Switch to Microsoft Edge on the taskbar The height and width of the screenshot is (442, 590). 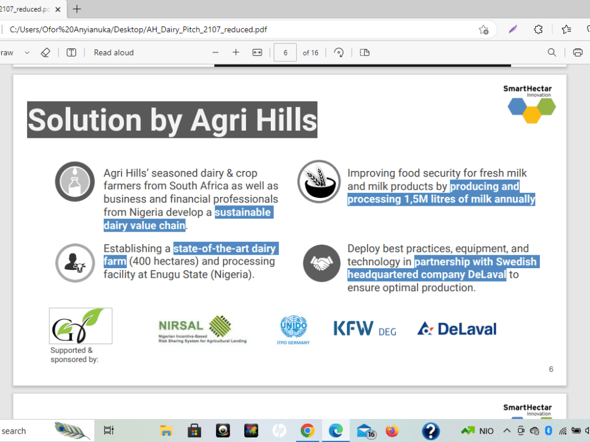336,431
